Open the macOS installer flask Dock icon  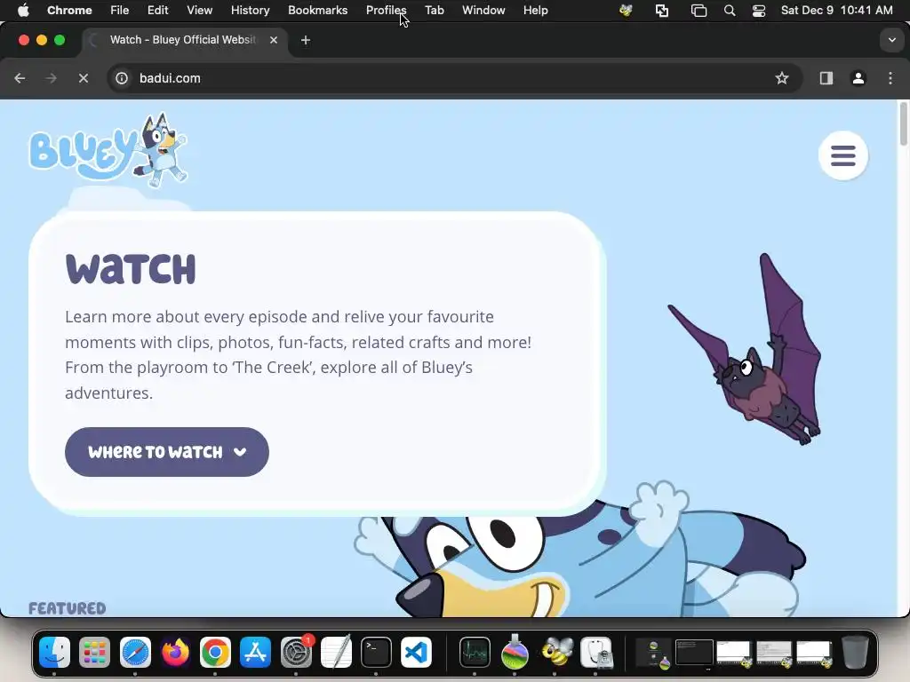(x=515, y=653)
